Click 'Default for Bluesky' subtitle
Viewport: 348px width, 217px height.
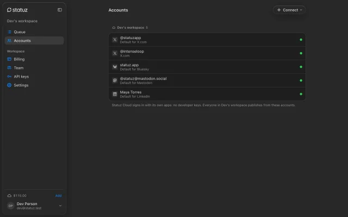tap(134, 69)
